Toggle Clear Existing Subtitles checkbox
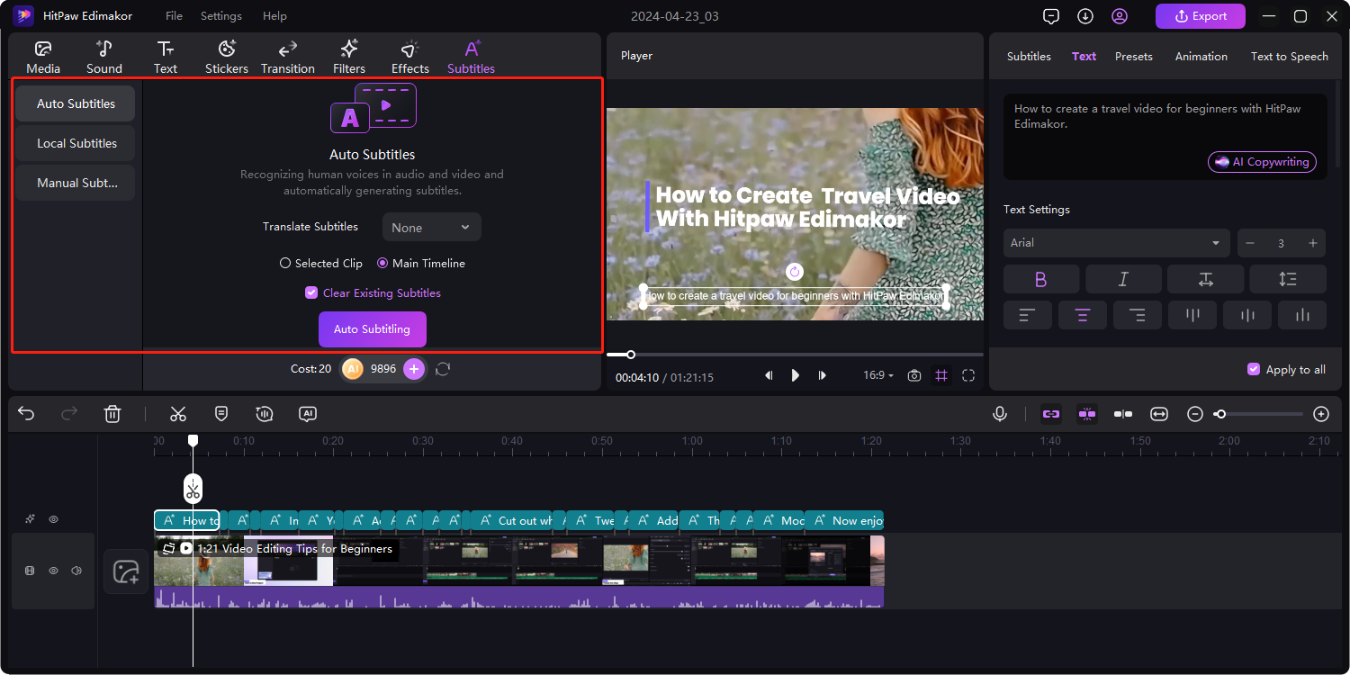Screen dimensions: 1350x675 coord(312,292)
